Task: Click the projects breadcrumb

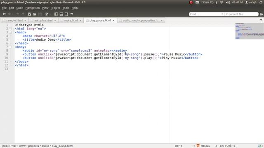Action: 33,146
